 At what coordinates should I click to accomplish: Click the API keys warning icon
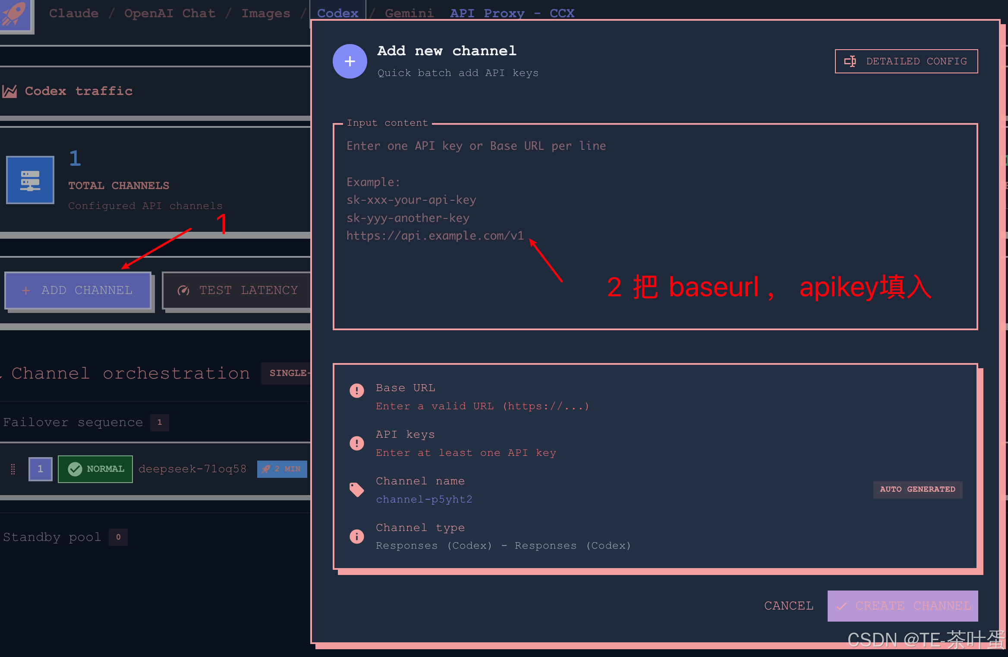(x=357, y=443)
